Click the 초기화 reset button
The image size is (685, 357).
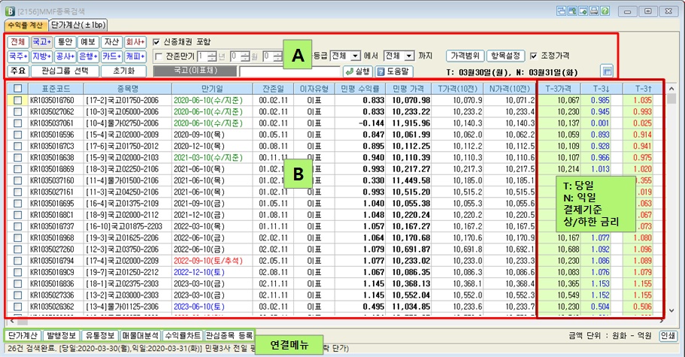point(123,71)
